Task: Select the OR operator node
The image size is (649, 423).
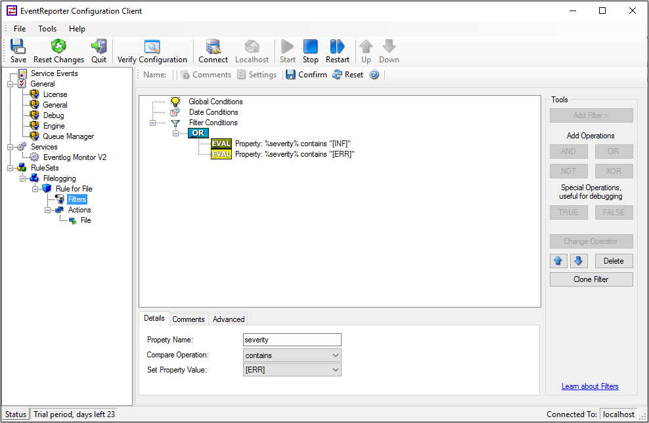Action: (198, 133)
